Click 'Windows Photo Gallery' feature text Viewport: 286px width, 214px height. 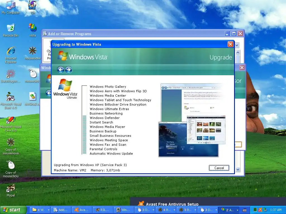(108, 87)
